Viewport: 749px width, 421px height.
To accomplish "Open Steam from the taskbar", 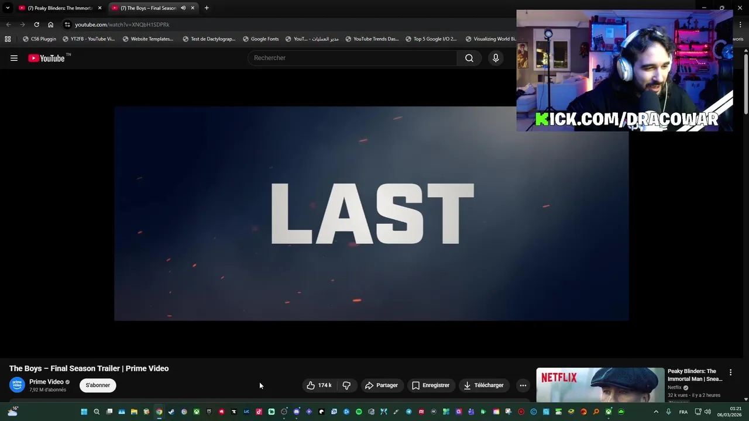I will [x=171, y=412].
